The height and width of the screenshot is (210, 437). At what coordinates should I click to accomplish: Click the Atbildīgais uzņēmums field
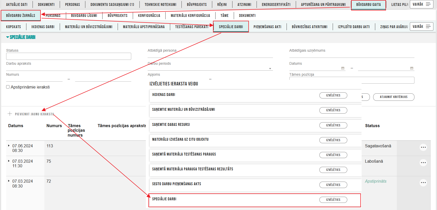[352, 55]
